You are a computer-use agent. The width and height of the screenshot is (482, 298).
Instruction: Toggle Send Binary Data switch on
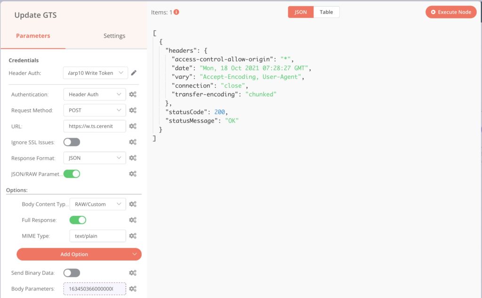coord(72,273)
